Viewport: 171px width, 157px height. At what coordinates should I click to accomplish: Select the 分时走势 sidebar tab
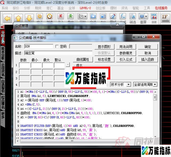click(3, 37)
